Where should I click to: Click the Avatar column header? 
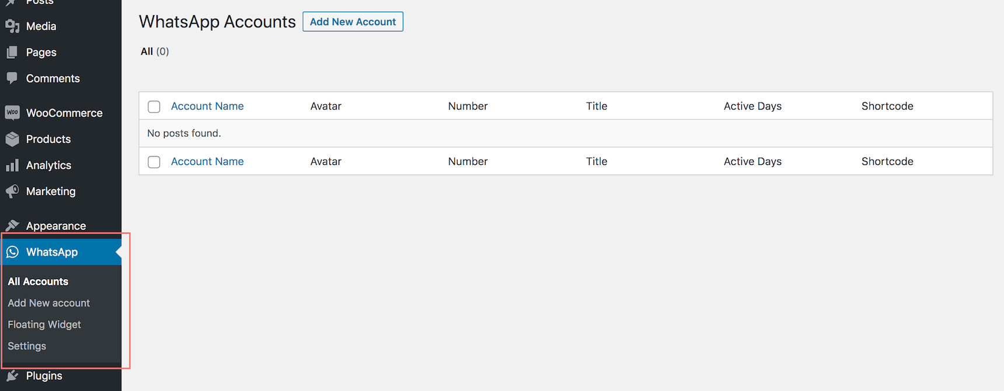[326, 106]
